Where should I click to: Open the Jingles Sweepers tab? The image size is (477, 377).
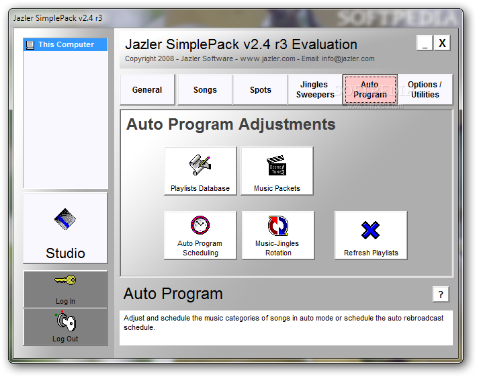pyautogui.click(x=315, y=90)
